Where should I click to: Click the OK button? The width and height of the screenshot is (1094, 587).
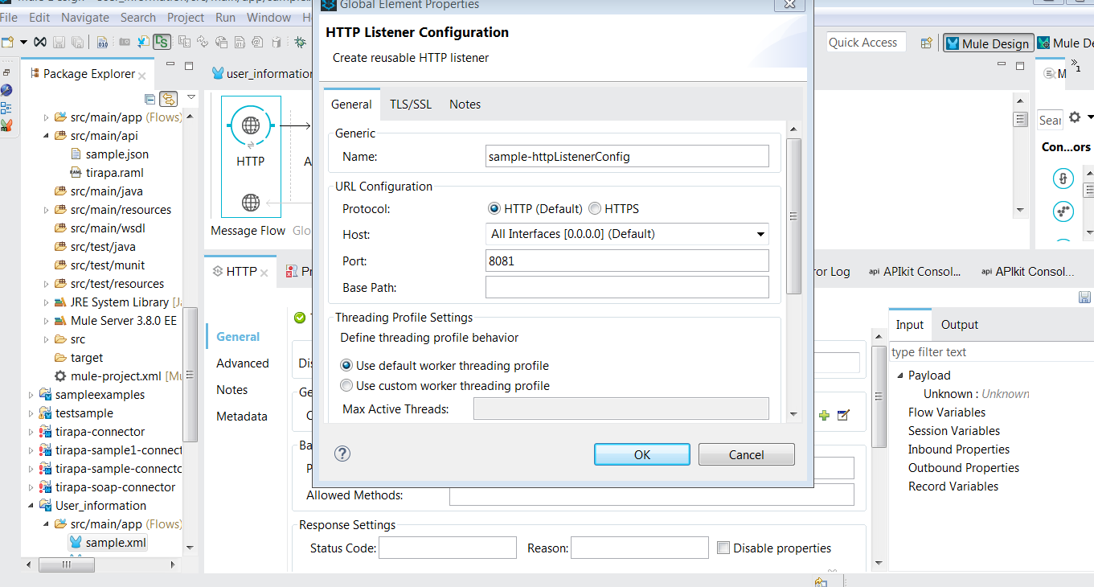(x=641, y=454)
